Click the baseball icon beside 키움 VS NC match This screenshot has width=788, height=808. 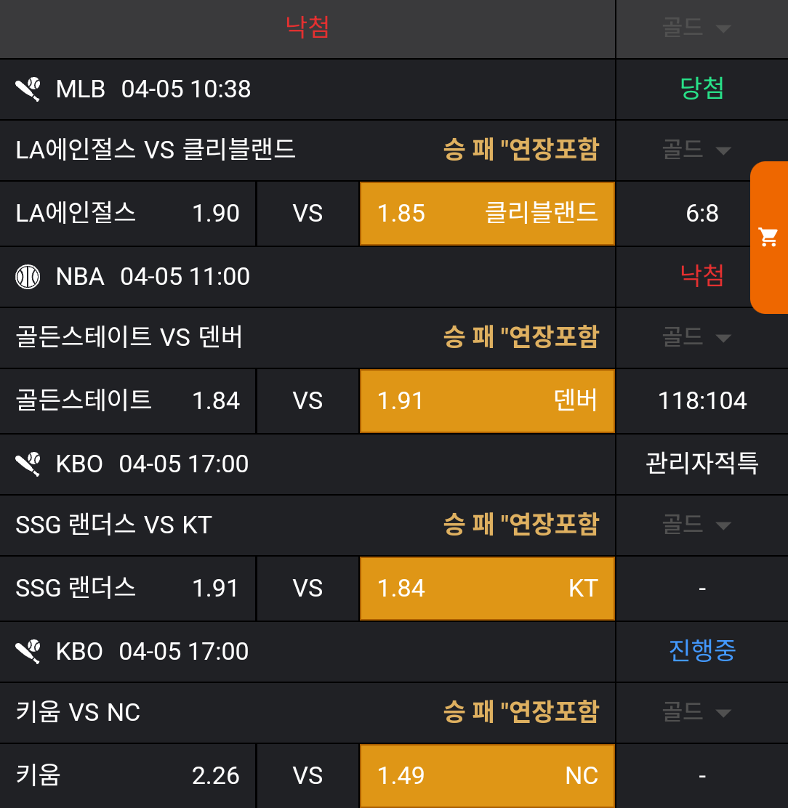pos(28,651)
